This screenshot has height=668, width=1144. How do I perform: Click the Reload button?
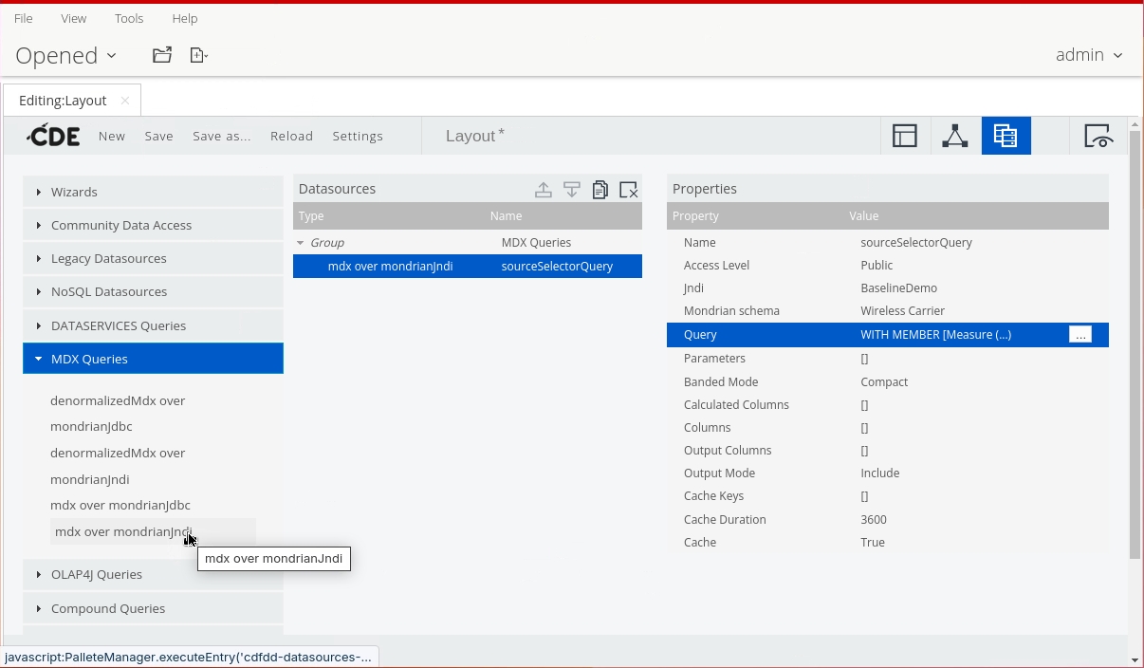coord(291,136)
